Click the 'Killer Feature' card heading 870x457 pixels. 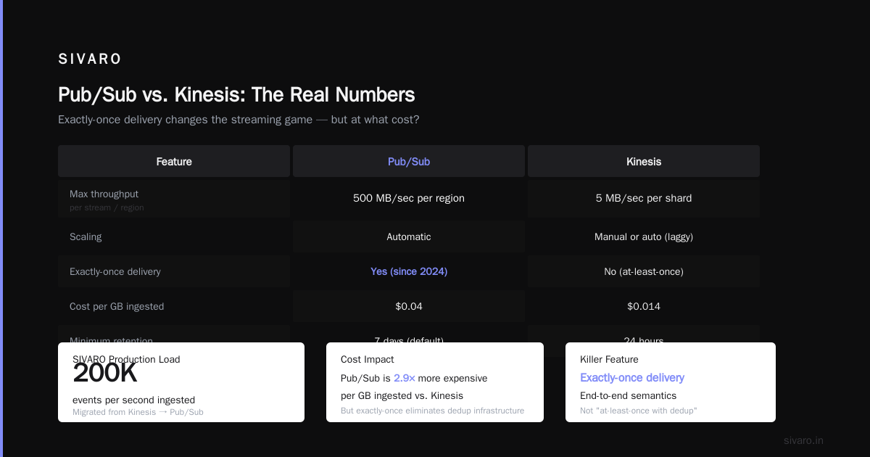[609, 359]
